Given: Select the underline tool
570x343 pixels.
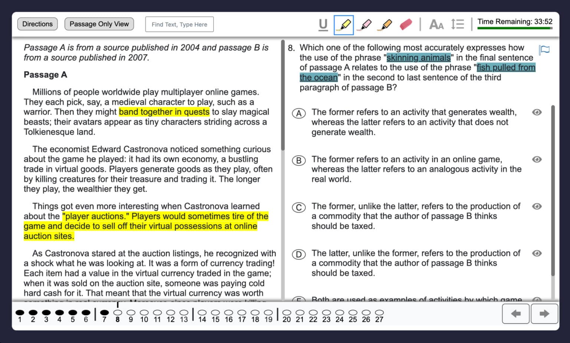Looking at the screenshot, I should tap(323, 25).
